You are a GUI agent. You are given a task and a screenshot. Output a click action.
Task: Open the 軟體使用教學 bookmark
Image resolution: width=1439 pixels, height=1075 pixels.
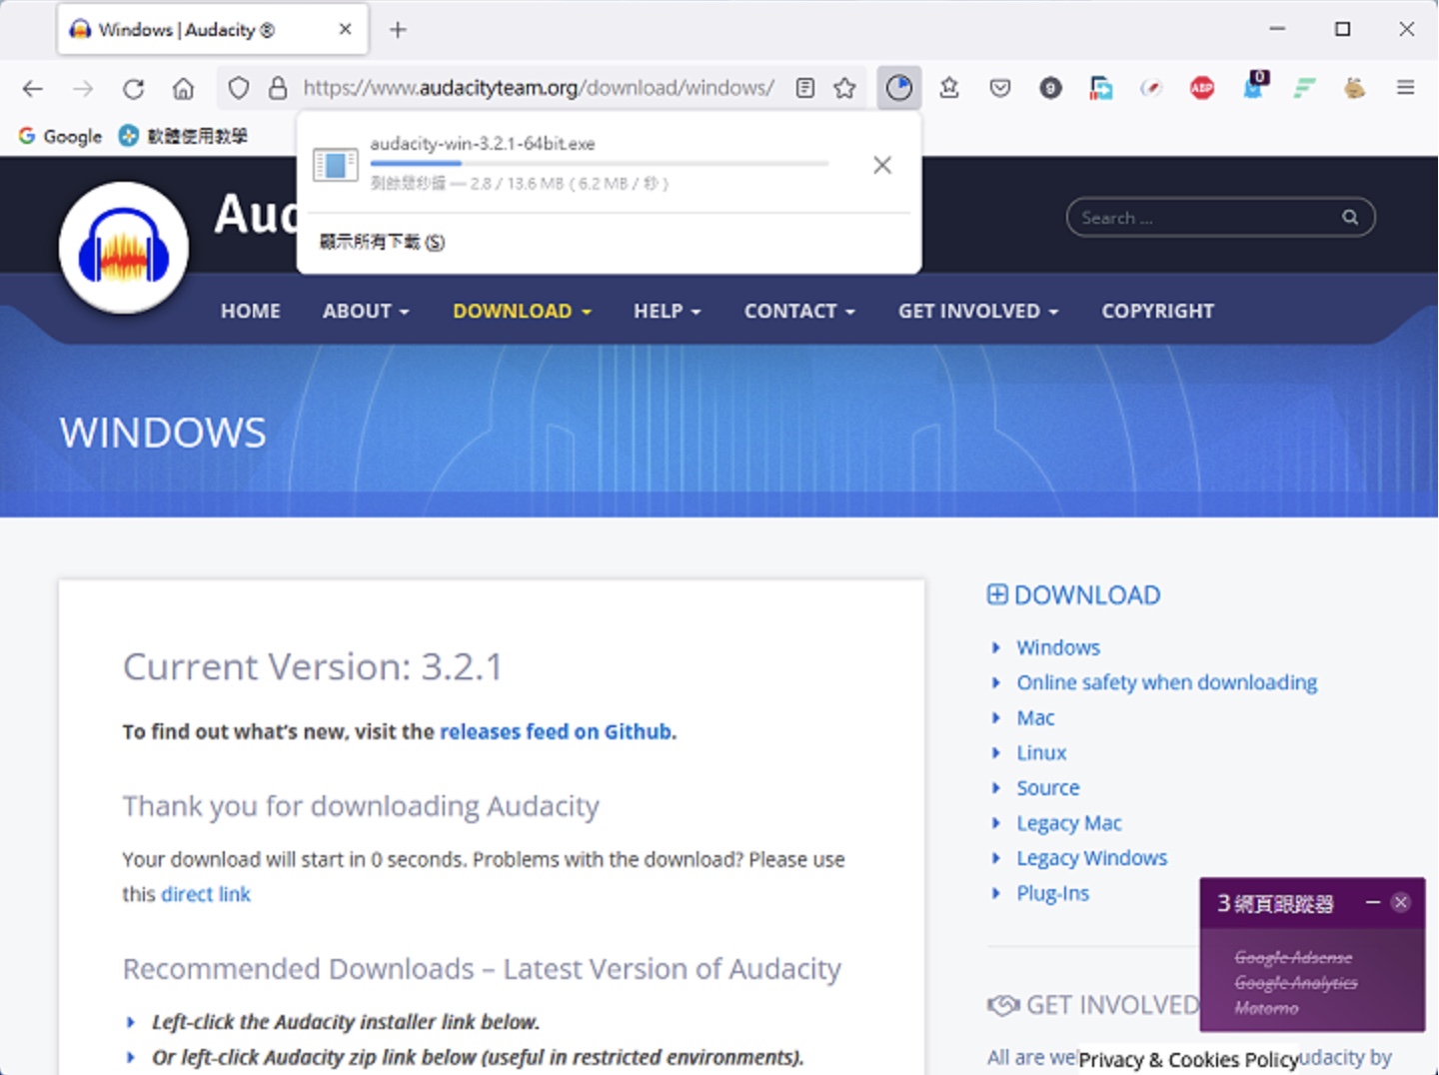pos(183,136)
